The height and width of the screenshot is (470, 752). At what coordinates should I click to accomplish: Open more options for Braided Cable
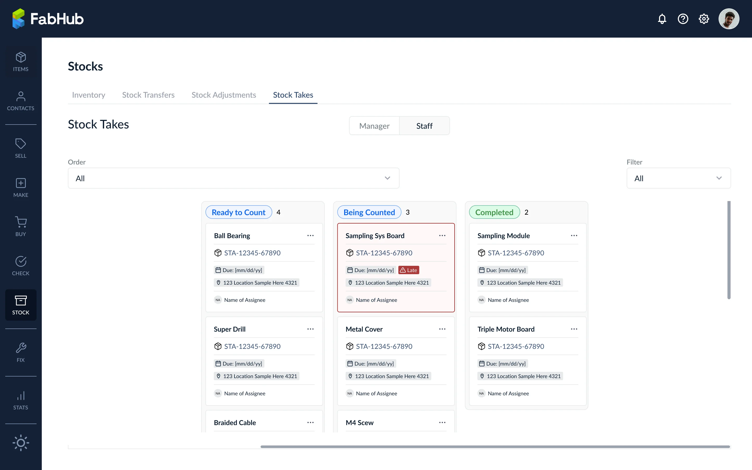pyautogui.click(x=310, y=422)
